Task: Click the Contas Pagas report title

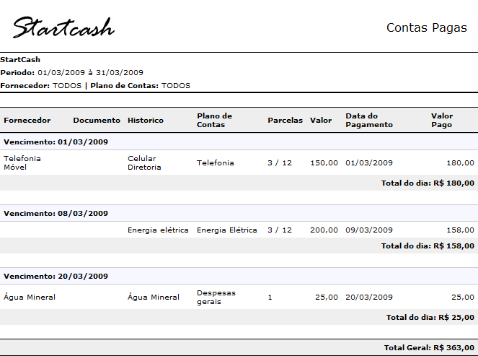Action: click(x=427, y=28)
